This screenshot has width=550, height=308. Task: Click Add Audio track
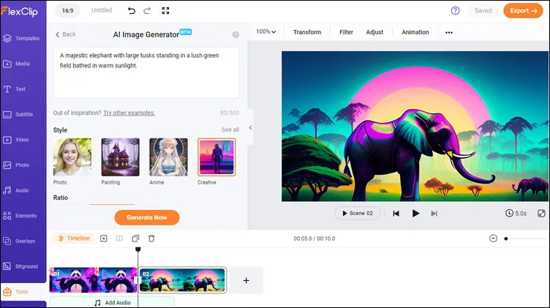[x=112, y=302]
